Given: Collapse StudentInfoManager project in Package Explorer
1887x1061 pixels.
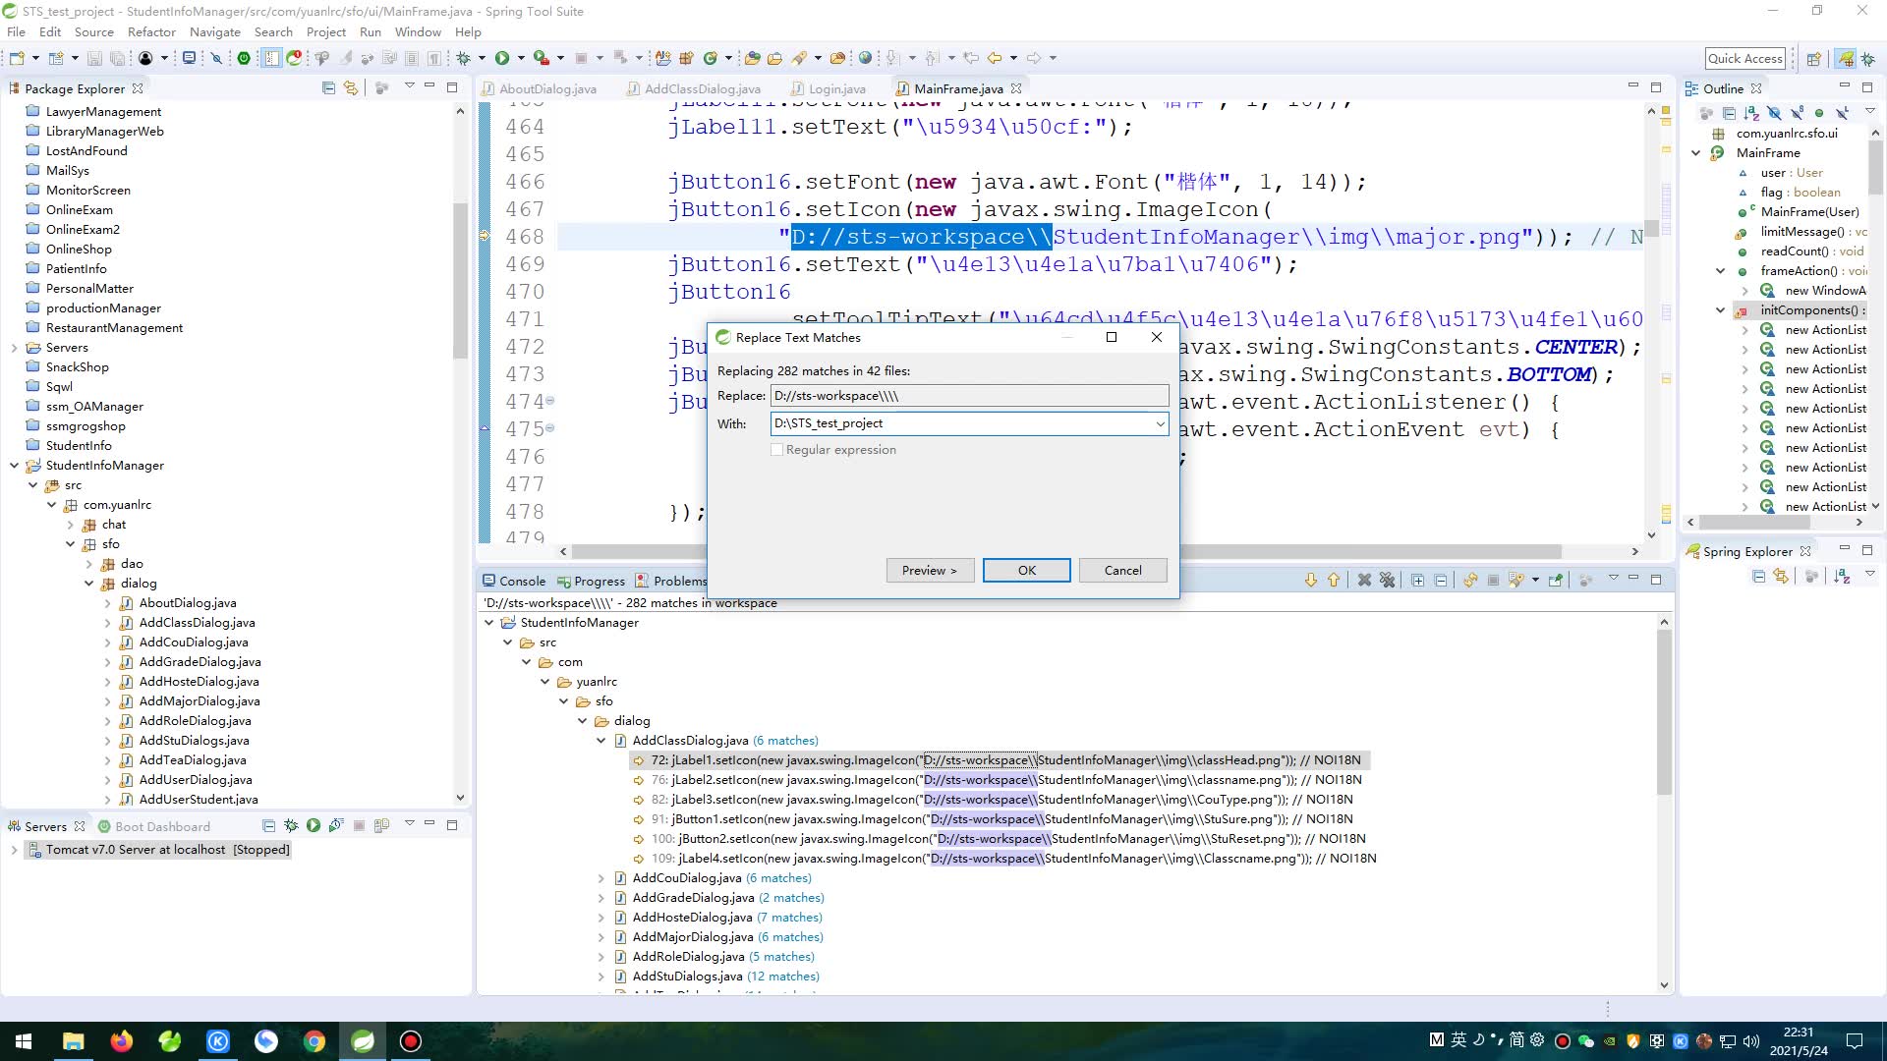Looking at the screenshot, I should click(14, 465).
